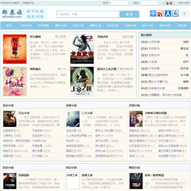Screen dimensions: 191x191
Task: Open the 都来读 site logo
Action: coord(24,14)
